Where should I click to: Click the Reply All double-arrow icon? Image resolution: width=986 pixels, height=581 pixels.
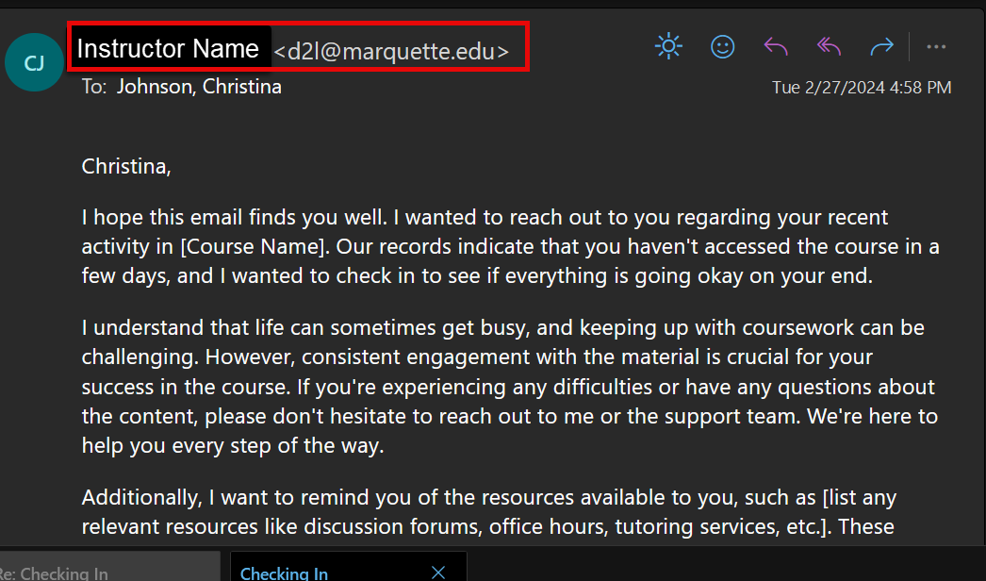coord(829,46)
